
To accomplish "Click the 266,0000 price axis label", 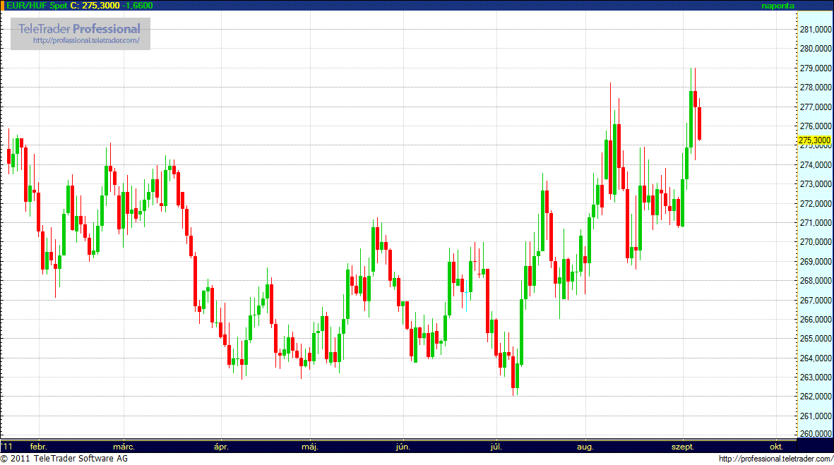I will pos(816,320).
